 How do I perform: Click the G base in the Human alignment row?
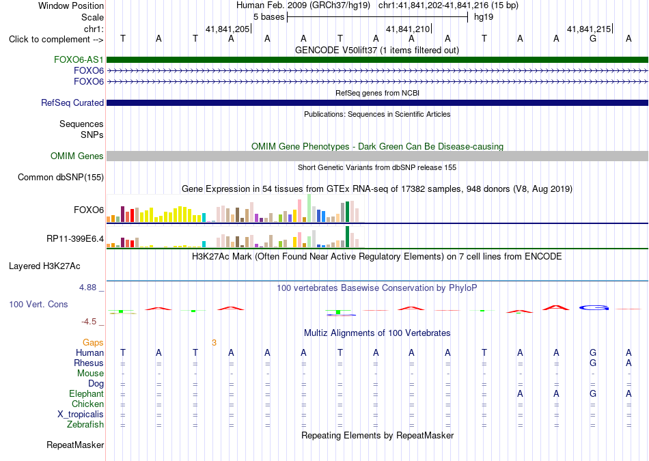click(x=593, y=353)
